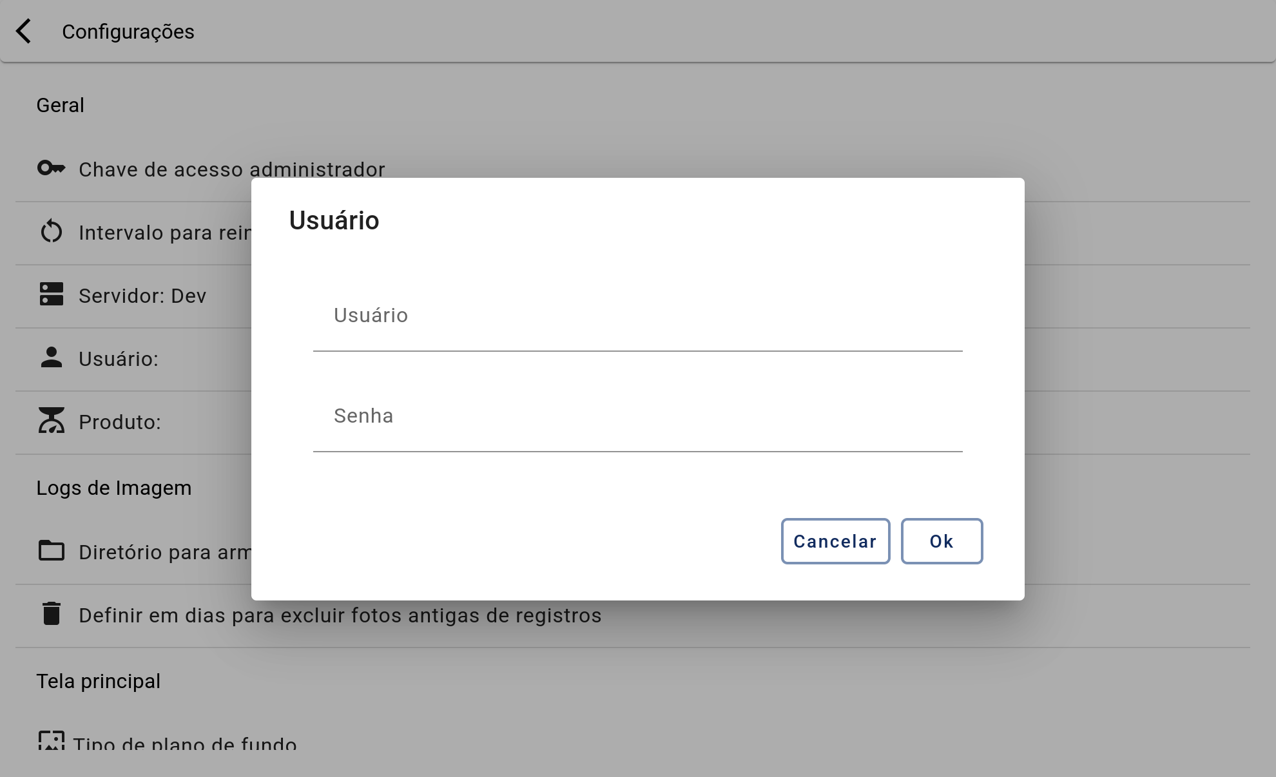The width and height of the screenshot is (1276, 777).
Task: Open Servidor: Dev setting
Action: point(142,296)
